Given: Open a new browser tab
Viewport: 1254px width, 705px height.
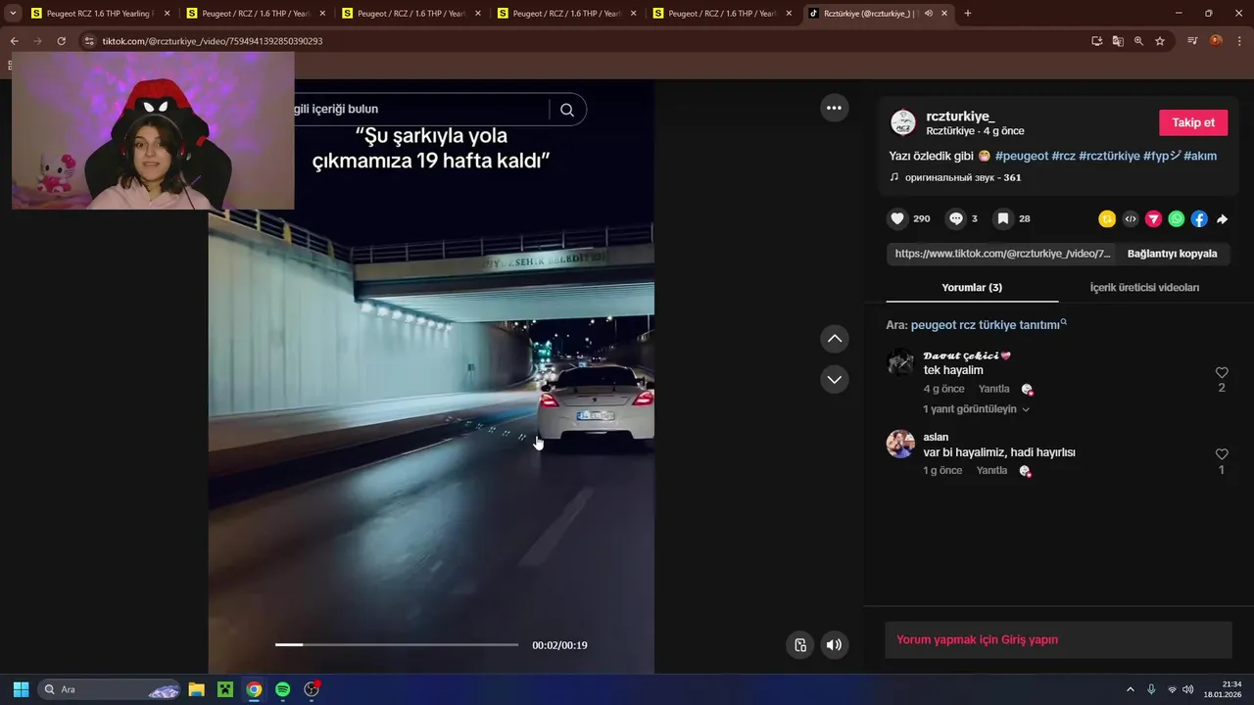Looking at the screenshot, I should [968, 14].
